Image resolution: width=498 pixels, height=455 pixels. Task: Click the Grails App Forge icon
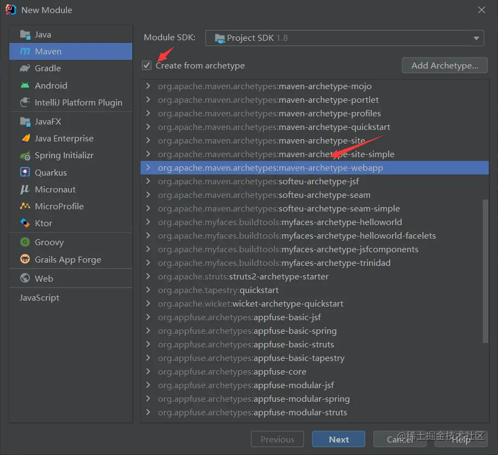point(25,259)
